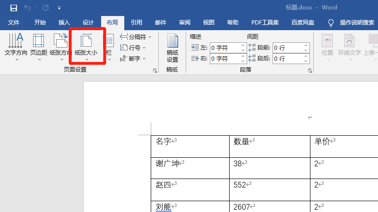
Task: Open the 文件 menu
Action: tap(14, 23)
